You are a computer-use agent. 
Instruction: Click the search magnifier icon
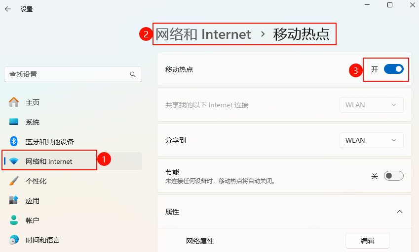[133, 74]
